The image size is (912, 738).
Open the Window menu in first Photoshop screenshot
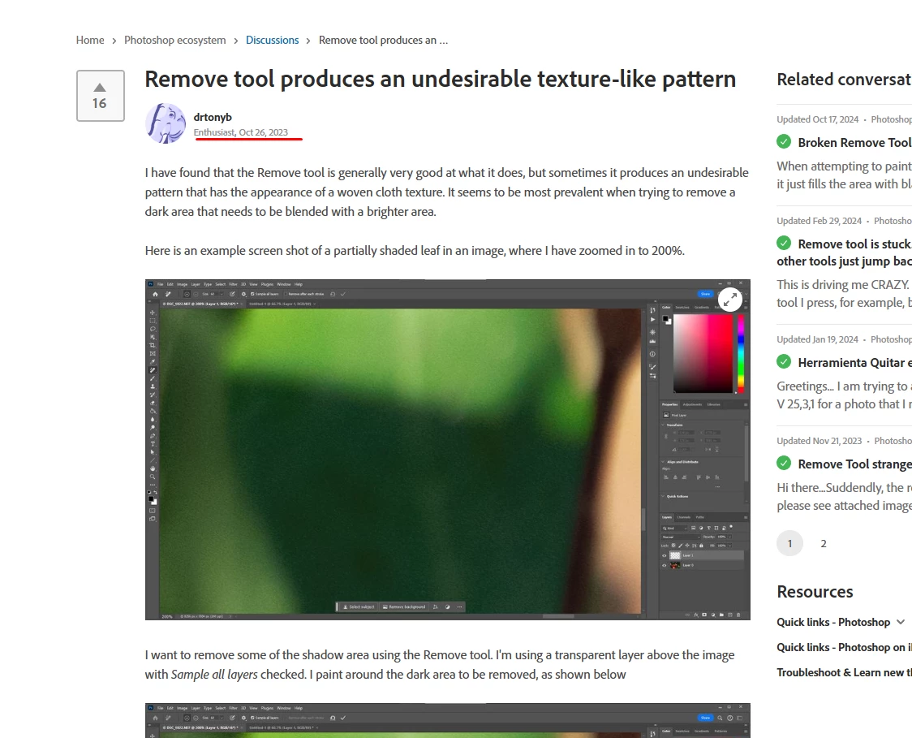[x=284, y=285]
